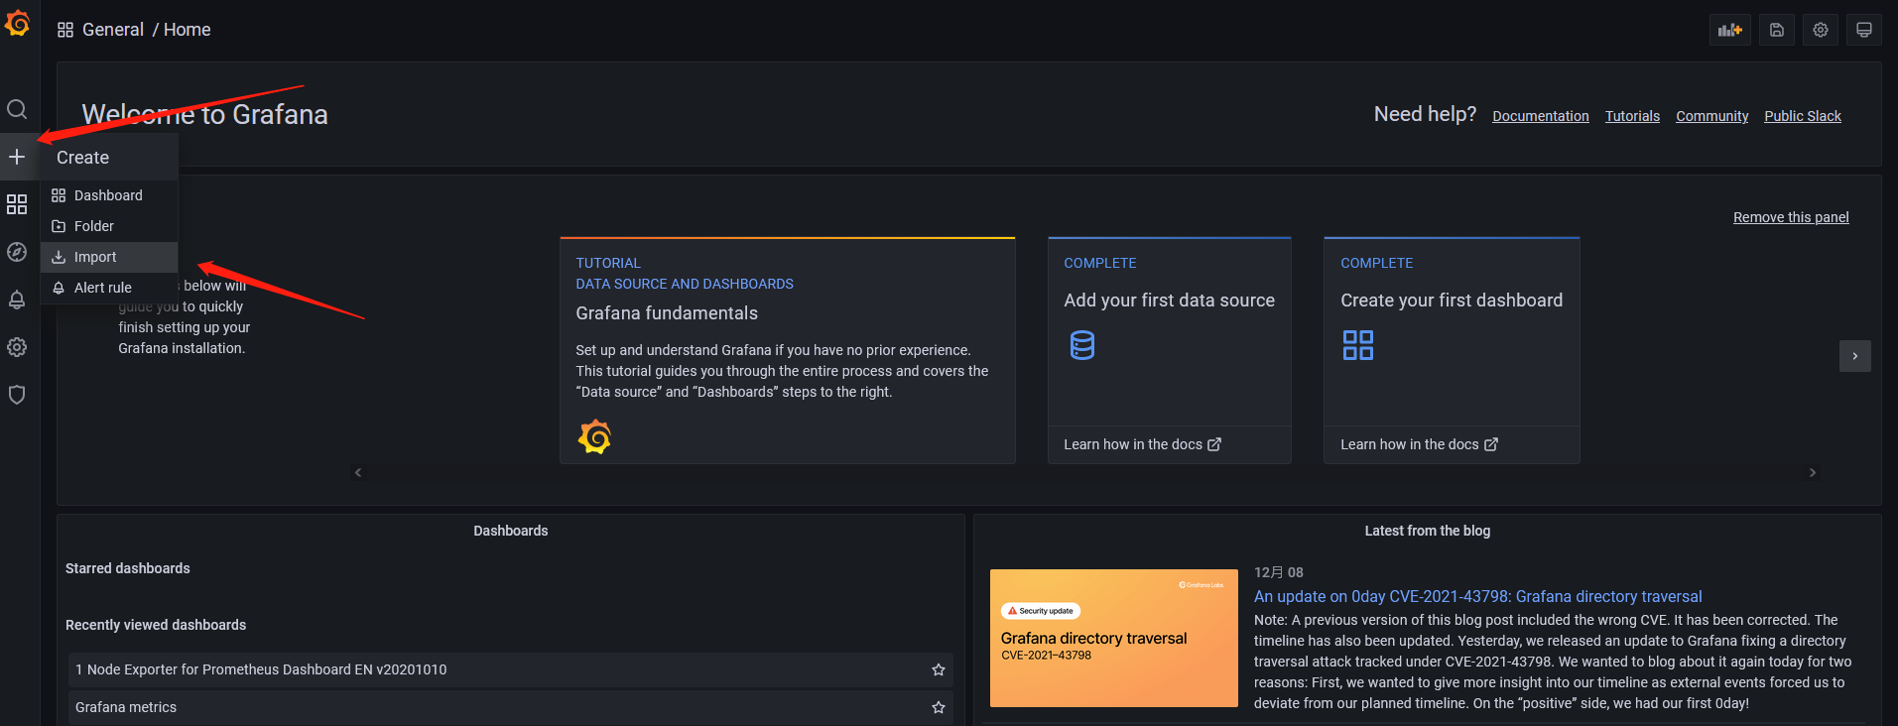1898x726 pixels.
Task: Click the Grafana logo in the sidebar
Action: 17,22
